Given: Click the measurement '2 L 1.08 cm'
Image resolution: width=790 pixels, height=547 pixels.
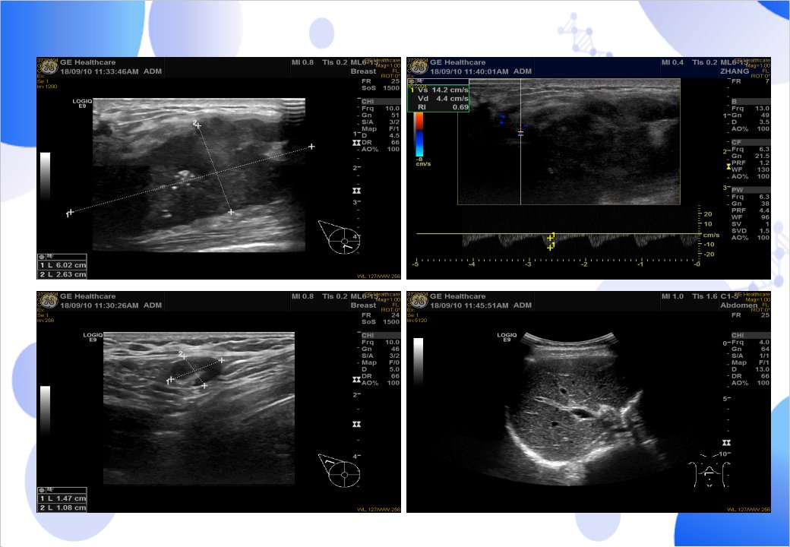Looking at the screenshot, I should 63,507.
